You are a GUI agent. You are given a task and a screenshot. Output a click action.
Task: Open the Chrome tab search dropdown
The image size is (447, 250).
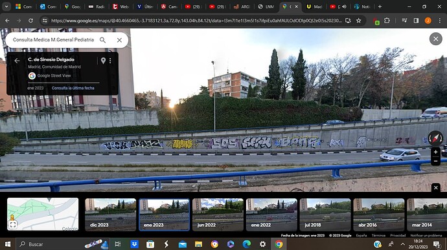tap(6, 6)
